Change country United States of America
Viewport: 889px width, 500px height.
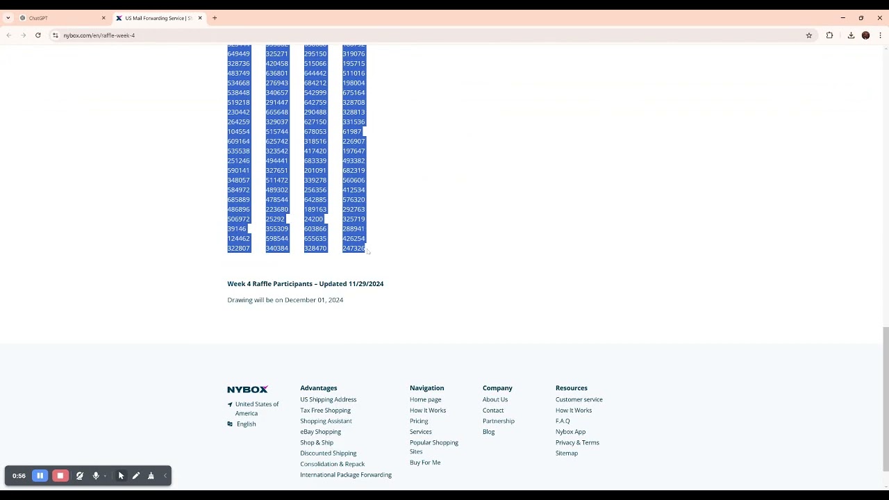pos(256,408)
